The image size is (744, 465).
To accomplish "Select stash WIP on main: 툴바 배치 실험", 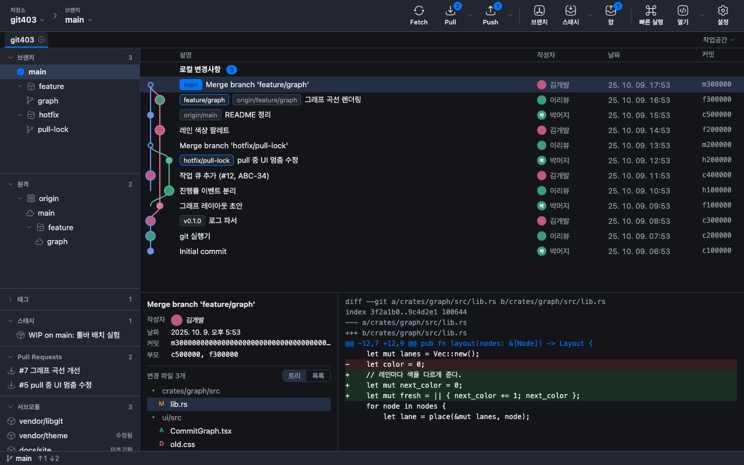I will tap(70, 335).
